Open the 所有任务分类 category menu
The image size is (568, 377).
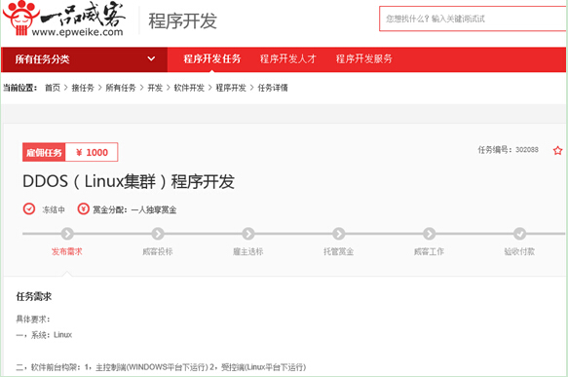tap(84, 59)
